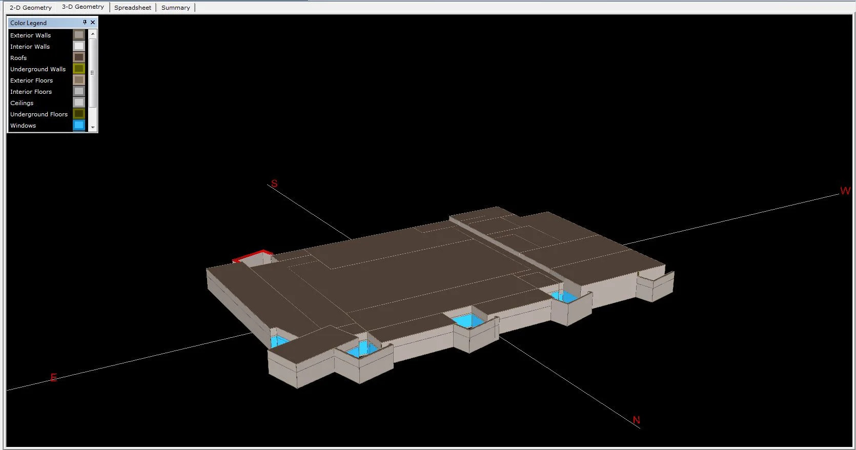Click the Underground Walls color swatch
Viewport: 856px width, 450px height.
(79, 69)
